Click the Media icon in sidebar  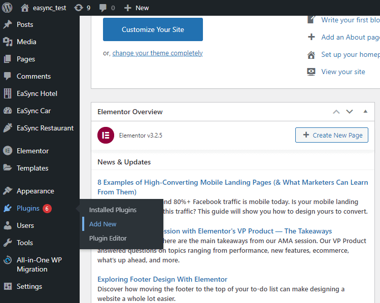click(8, 42)
